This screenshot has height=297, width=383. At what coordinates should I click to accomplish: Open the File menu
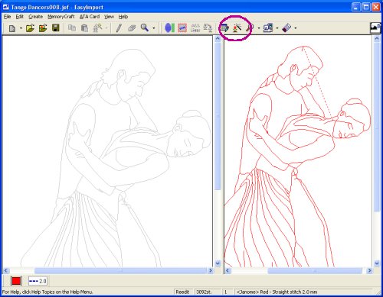click(x=7, y=17)
